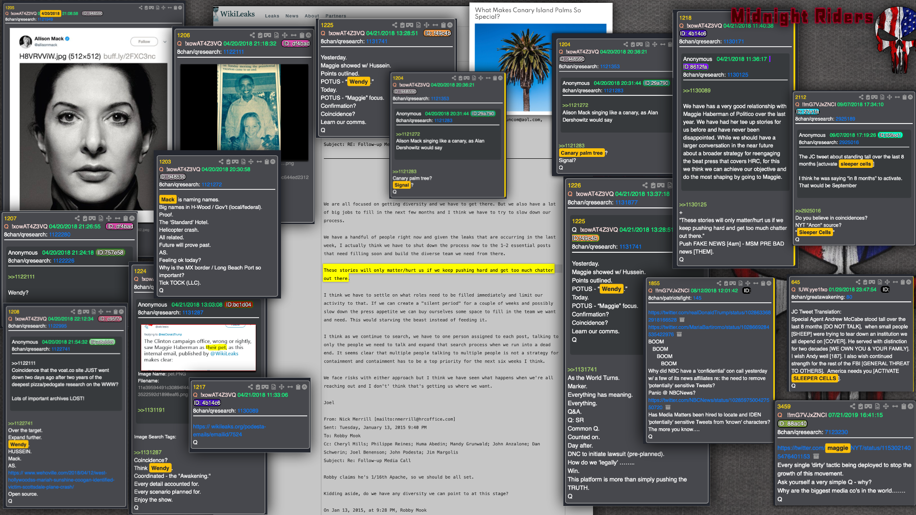
Task: Click the move arrows icon on post 2112
Action: pyautogui.click(x=889, y=97)
